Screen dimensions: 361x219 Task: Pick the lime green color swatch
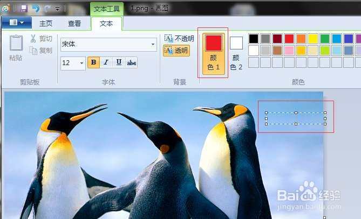coord(325,51)
